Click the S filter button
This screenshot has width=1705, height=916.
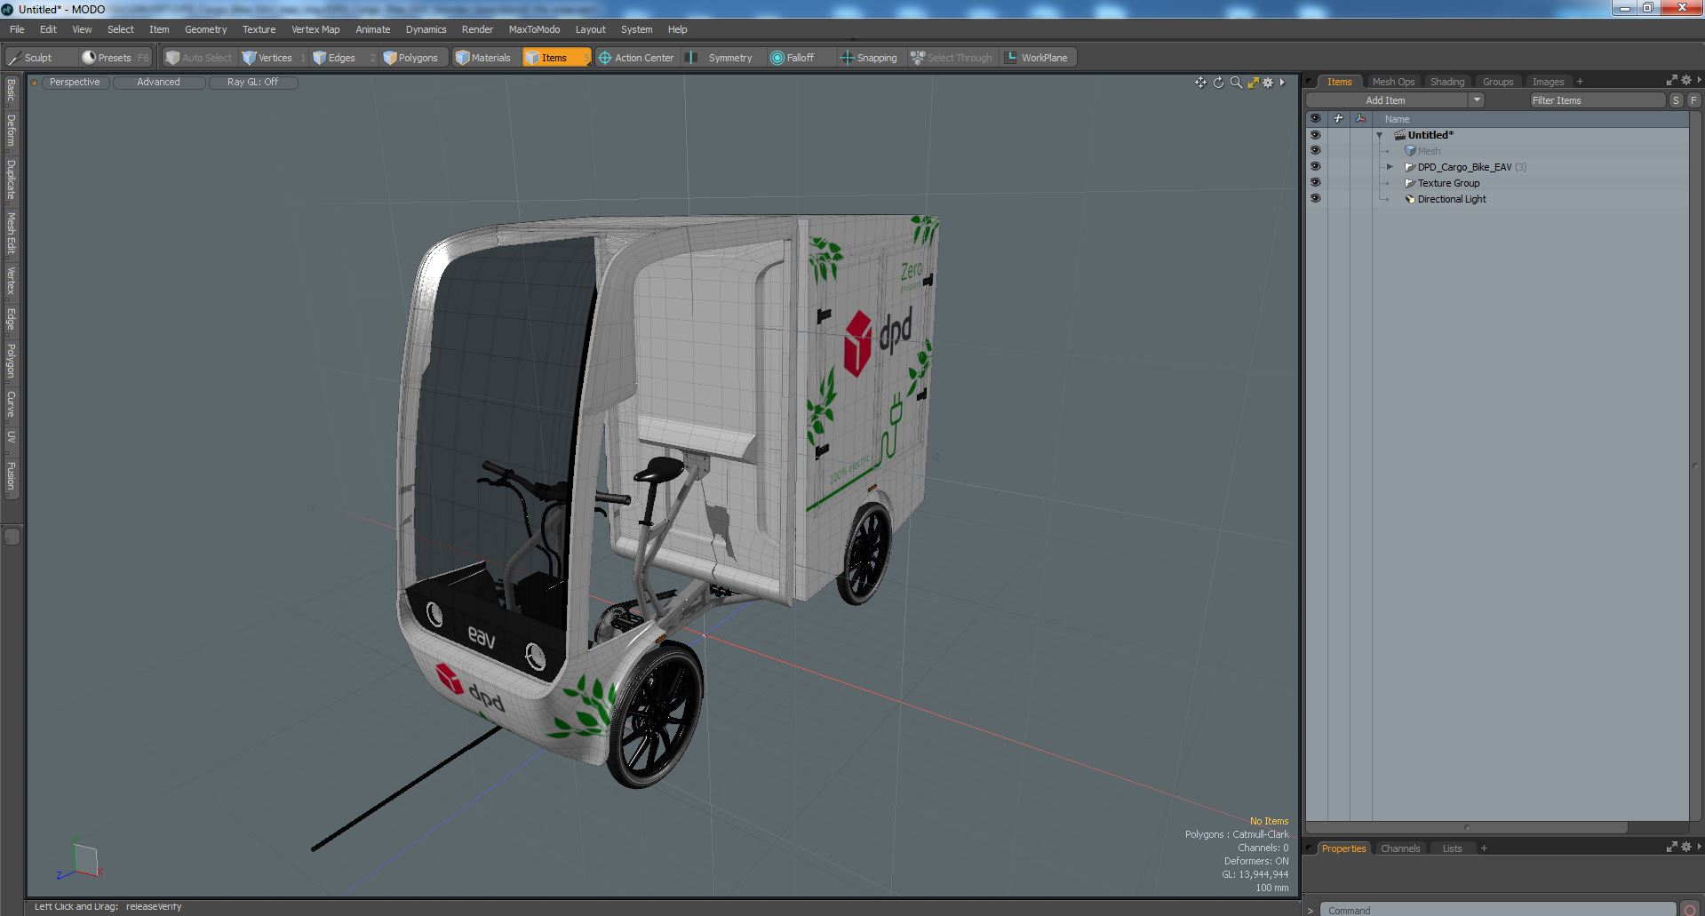click(1676, 100)
